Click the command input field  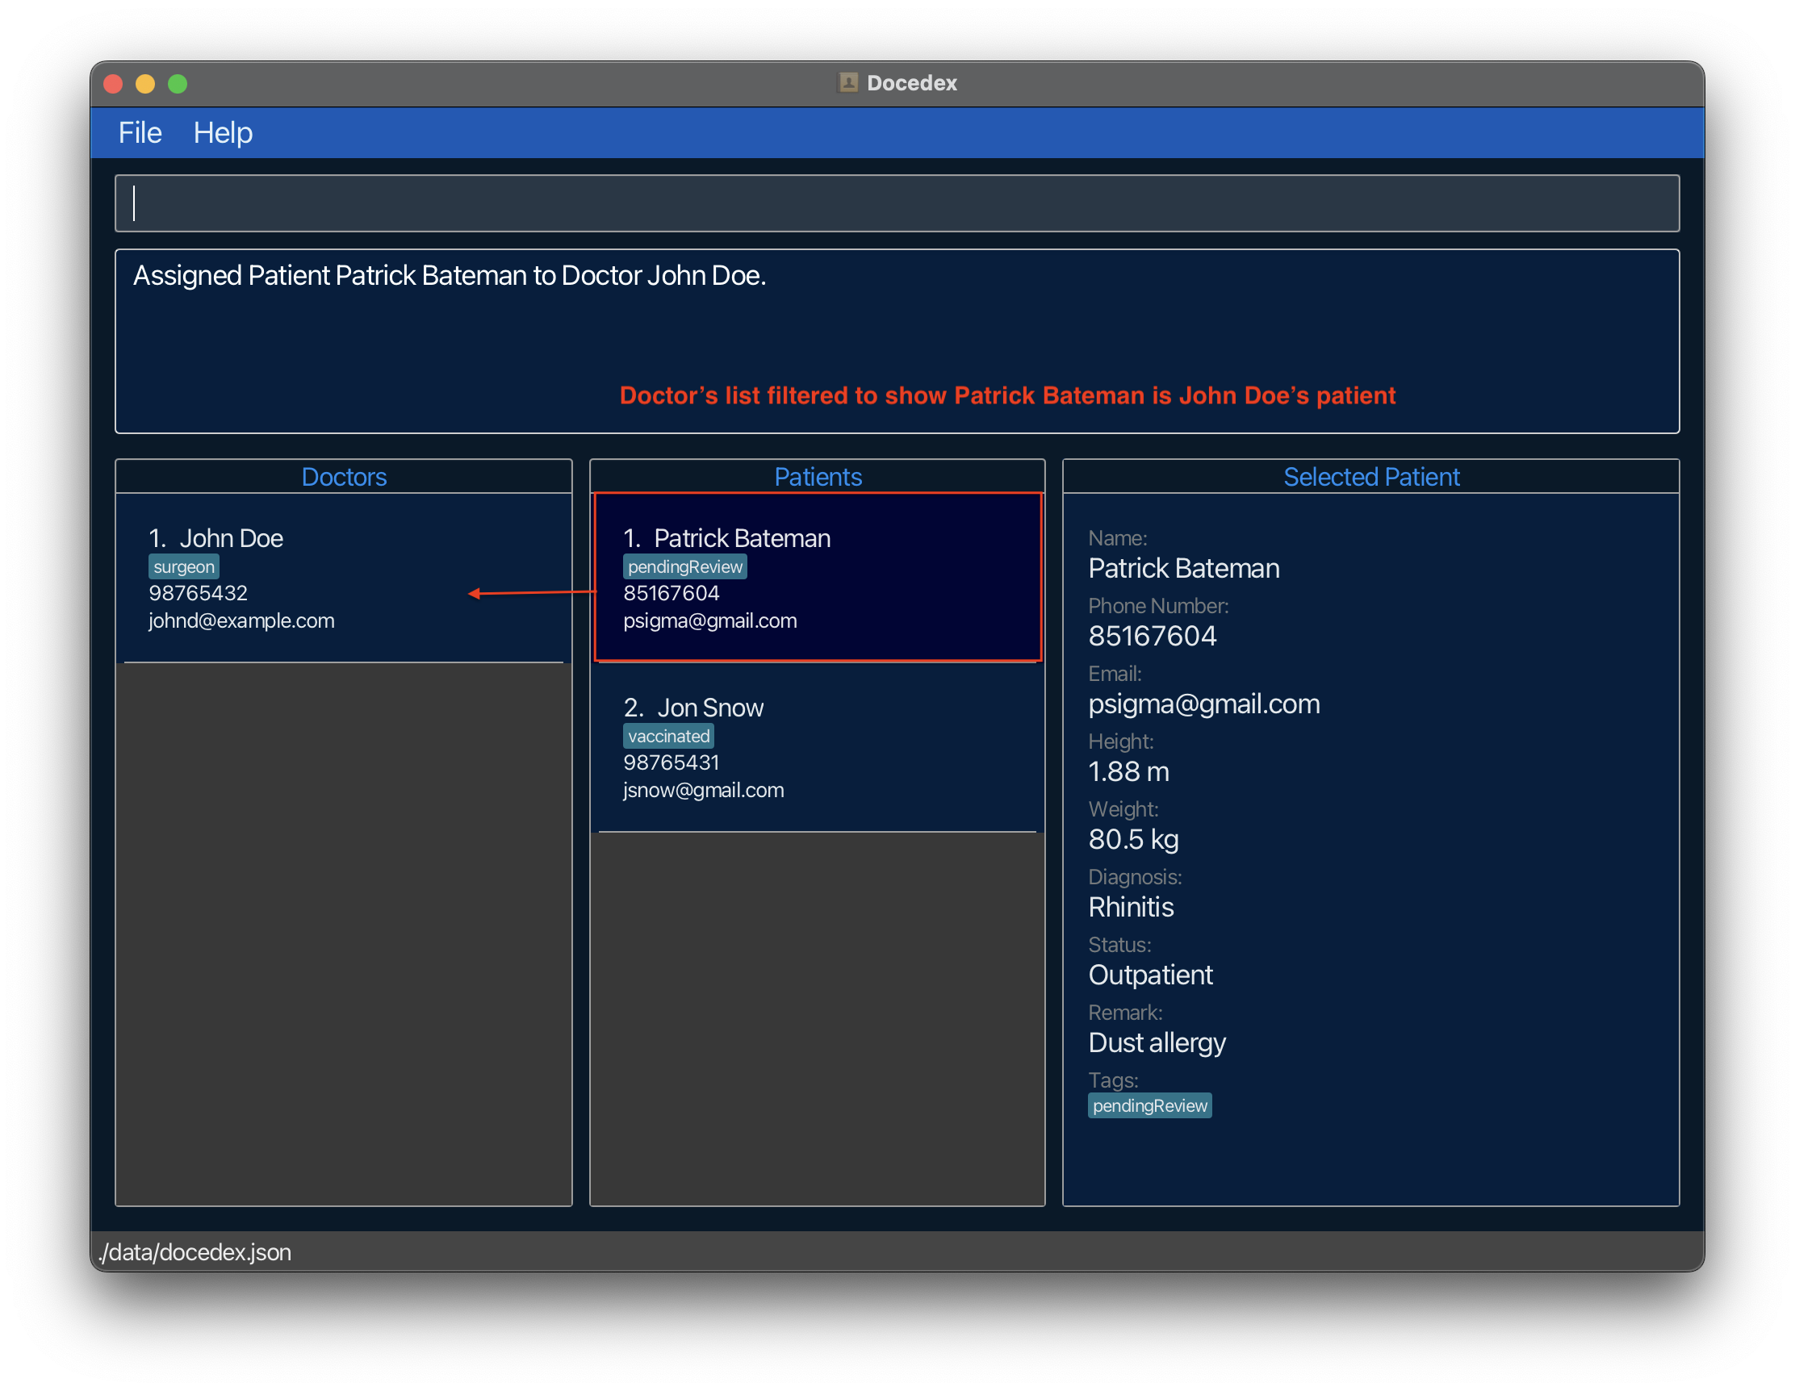[897, 203]
